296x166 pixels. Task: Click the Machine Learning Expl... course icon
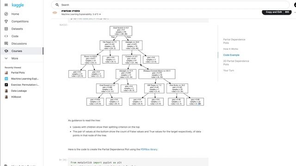point(6,79)
